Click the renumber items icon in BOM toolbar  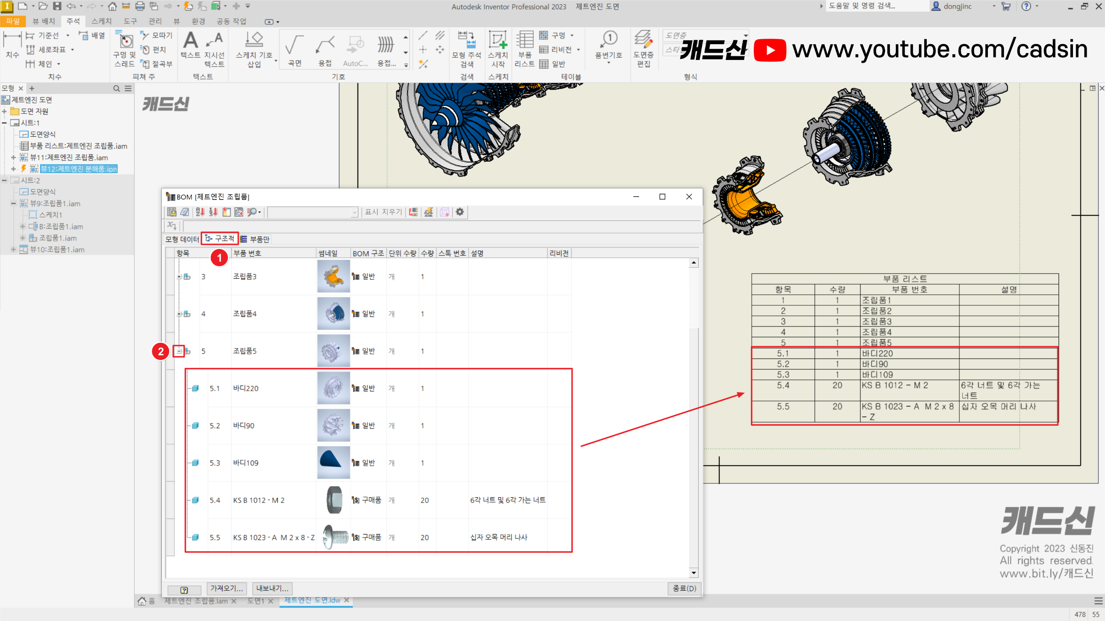(x=213, y=212)
